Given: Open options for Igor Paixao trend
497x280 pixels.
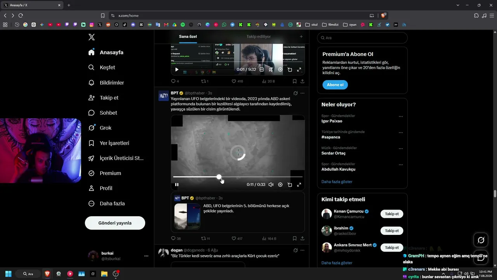Looking at the screenshot, I should (x=401, y=117).
